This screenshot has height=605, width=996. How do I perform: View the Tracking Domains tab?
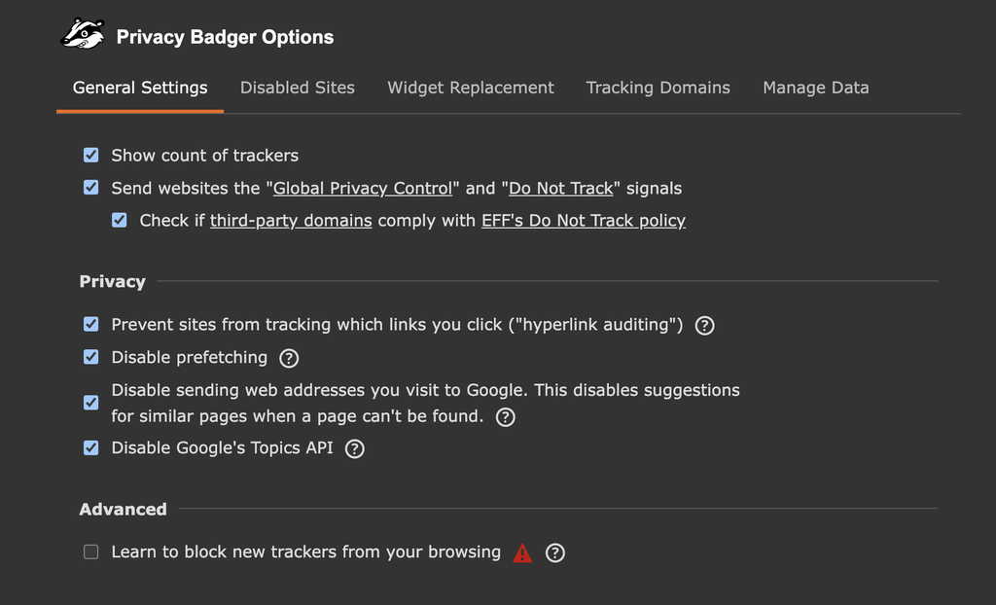pyautogui.click(x=658, y=88)
